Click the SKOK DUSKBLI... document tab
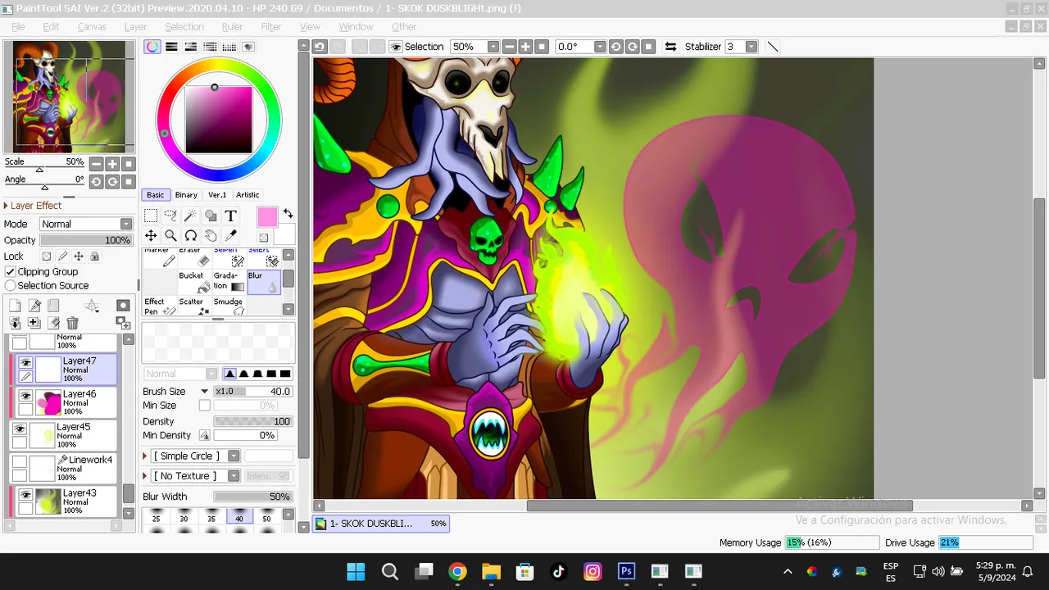 pyautogui.click(x=381, y=524)
